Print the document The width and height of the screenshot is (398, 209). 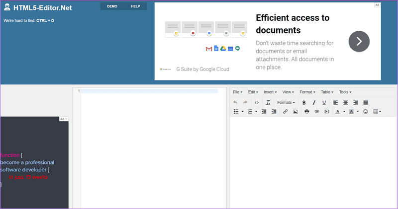click(307, 112)
